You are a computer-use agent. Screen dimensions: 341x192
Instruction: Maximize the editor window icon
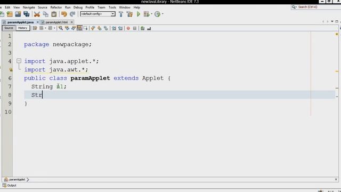[337, 21]
